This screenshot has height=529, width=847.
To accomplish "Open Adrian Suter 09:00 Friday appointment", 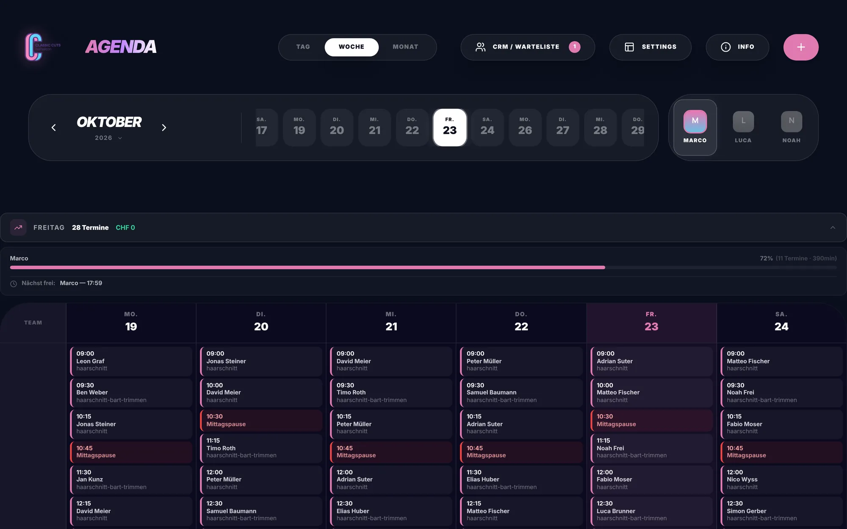I will pos(651,361).
